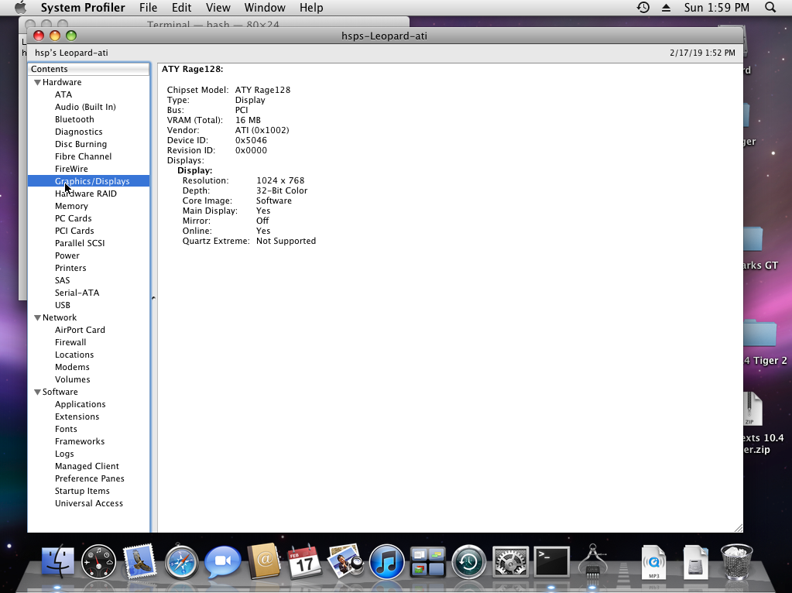
Task: Launch Safari from the Dock
Action: 181,561
